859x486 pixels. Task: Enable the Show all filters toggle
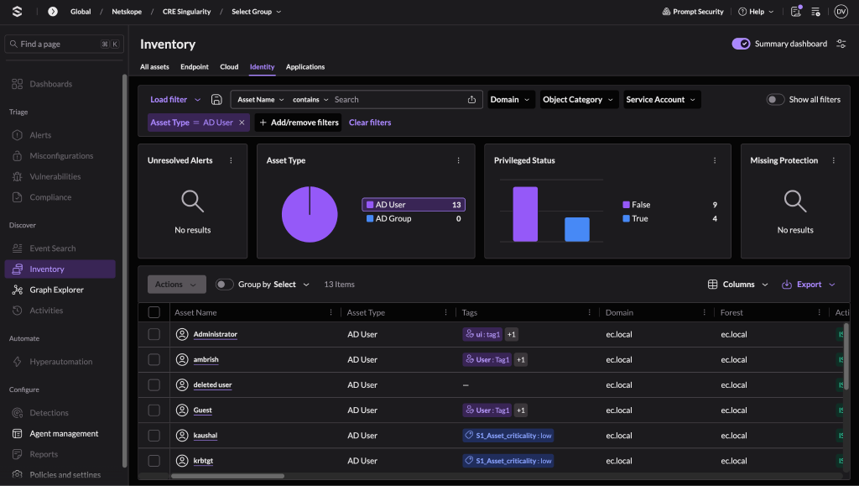pos(775,99)
